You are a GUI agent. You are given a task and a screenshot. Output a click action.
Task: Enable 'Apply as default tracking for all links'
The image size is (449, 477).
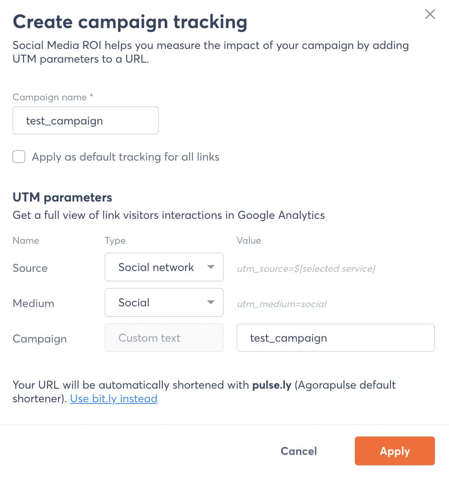tap(19, 157)
